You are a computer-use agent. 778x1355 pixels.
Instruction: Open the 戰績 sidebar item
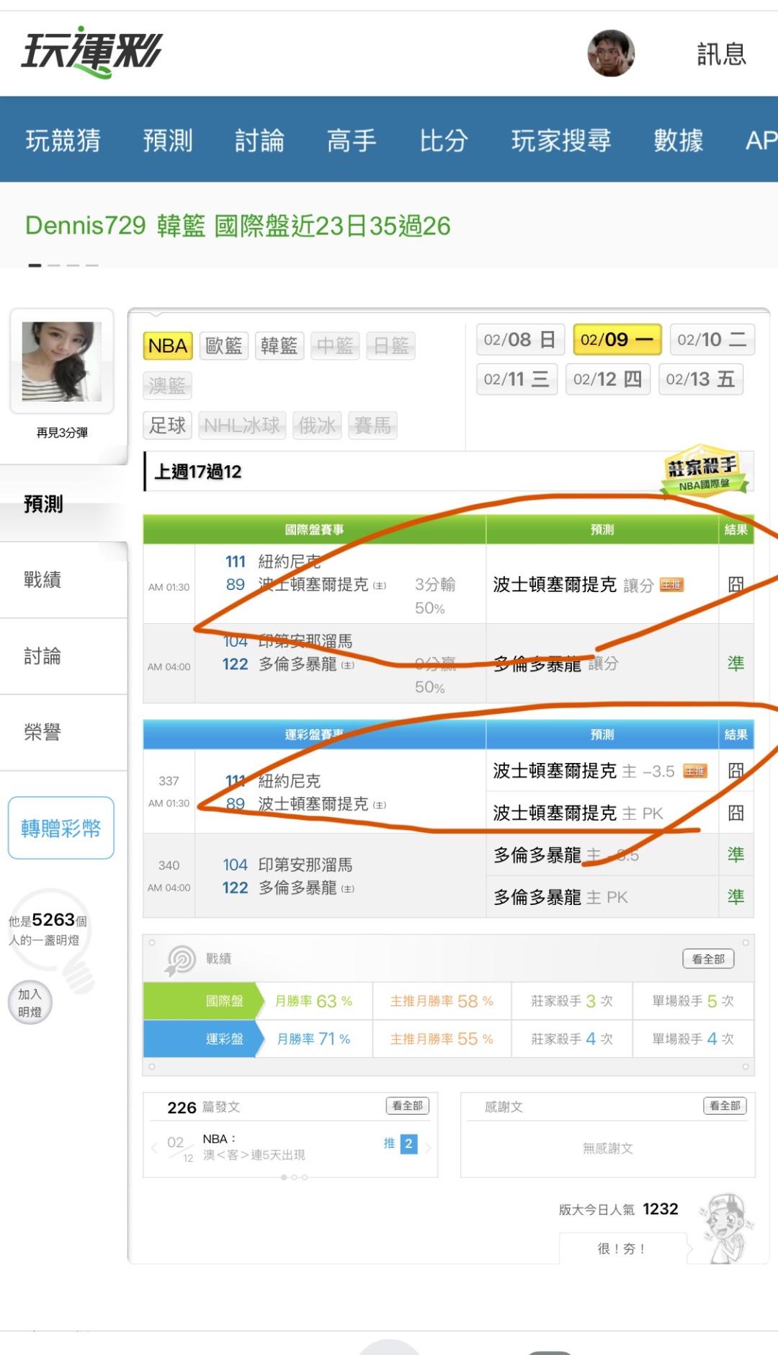63,580
